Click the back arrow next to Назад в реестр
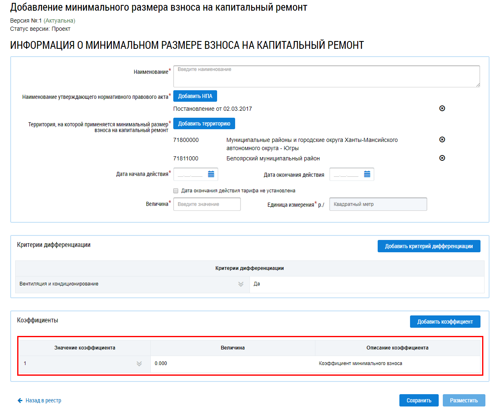This screenshot has height=411, width=494. [20, 400]
